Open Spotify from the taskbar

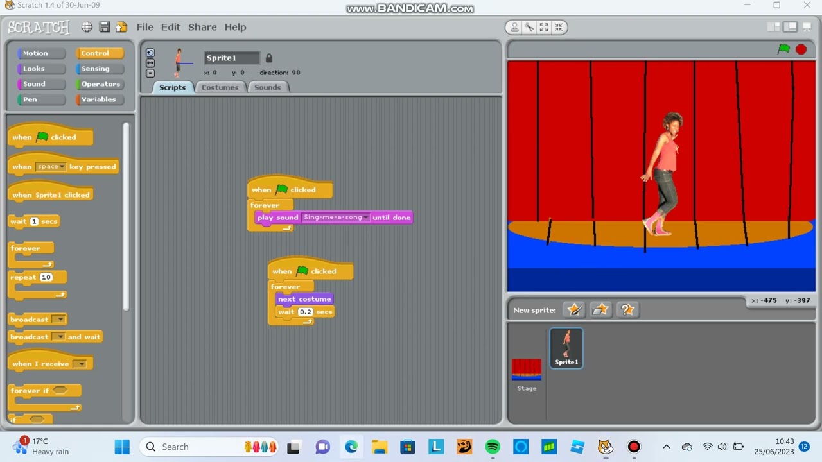point(493,447)
